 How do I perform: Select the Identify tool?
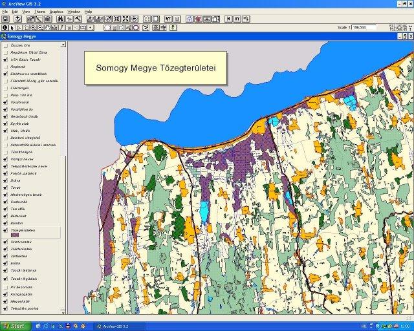pos(5,28)
